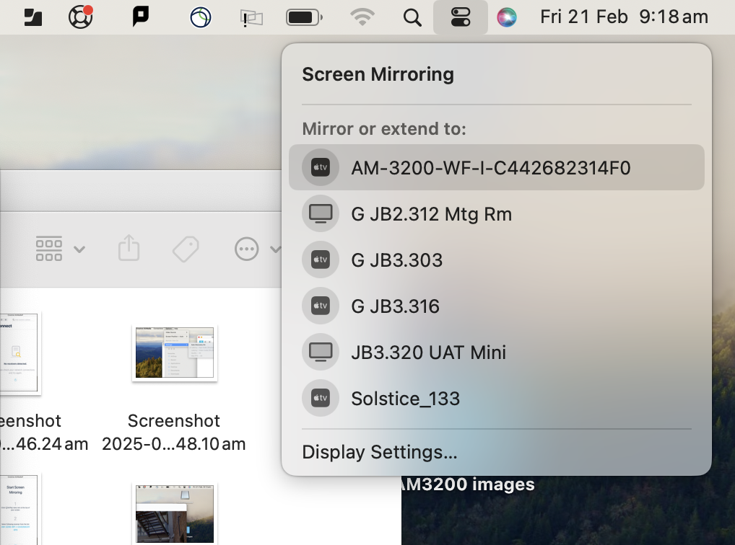Click the Apple TV icon beside G JB3.303
The image size is (735, 545).
coord(320,260)
